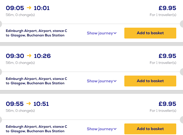Screen dimensions: 183x135
Task: Click the first Edinburgh Airport route description
Action: [x=37, y=33]
